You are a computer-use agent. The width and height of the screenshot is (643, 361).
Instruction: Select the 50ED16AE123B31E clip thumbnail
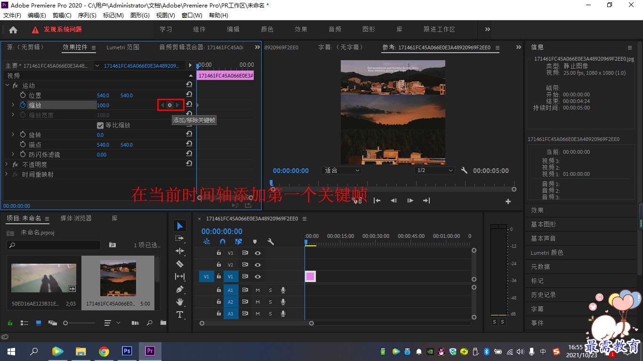44,278
